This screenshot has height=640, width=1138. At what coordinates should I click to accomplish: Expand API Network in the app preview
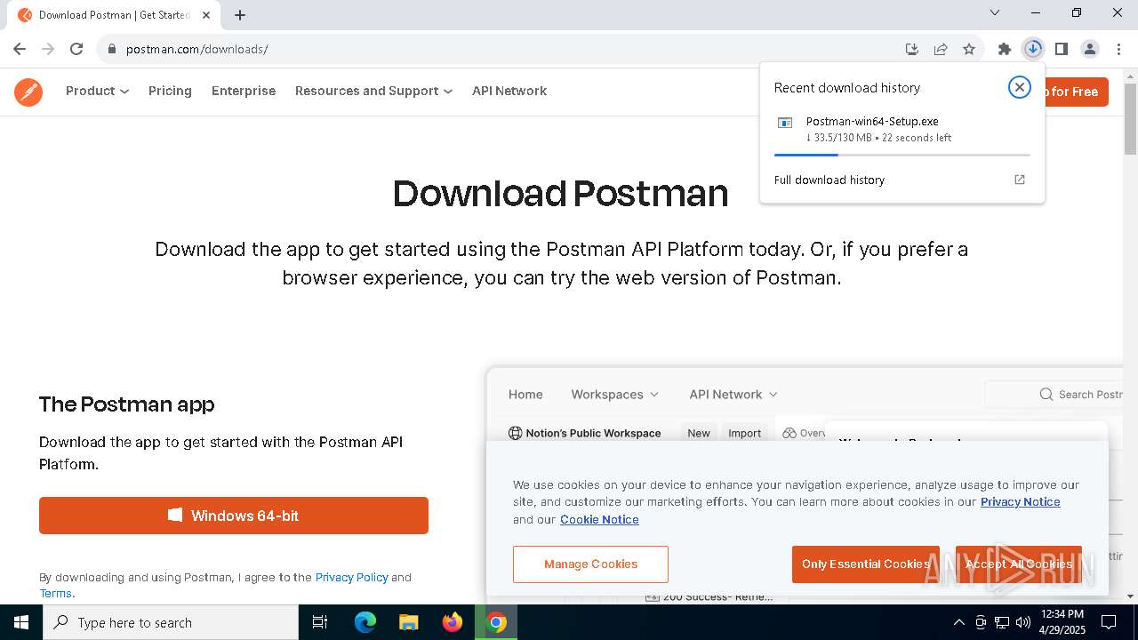click(733, 394)
